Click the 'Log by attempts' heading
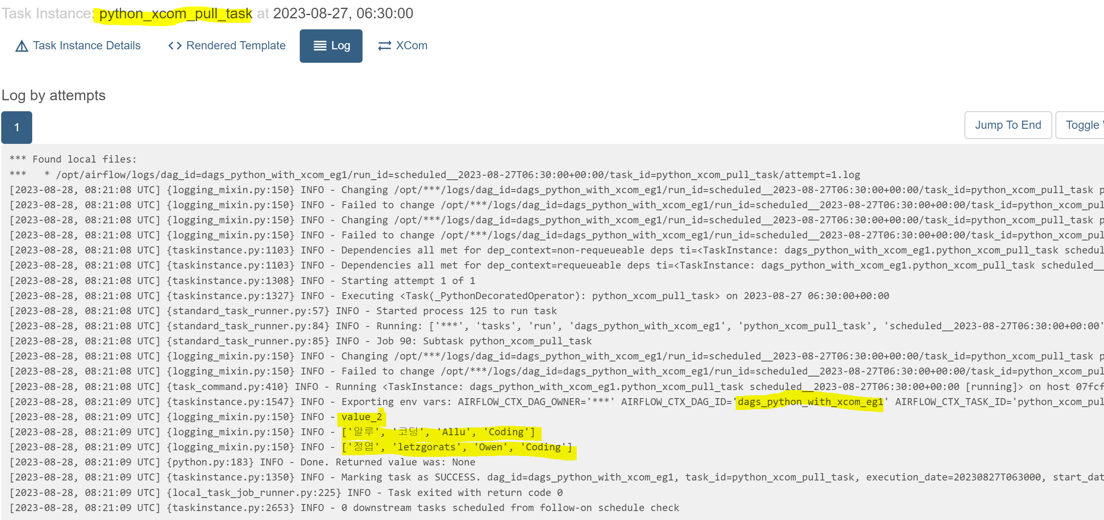The image size is (1104, 520). tap(53, 95)
